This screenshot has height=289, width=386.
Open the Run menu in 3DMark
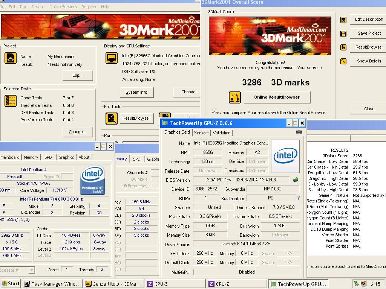tap(24, 7)
